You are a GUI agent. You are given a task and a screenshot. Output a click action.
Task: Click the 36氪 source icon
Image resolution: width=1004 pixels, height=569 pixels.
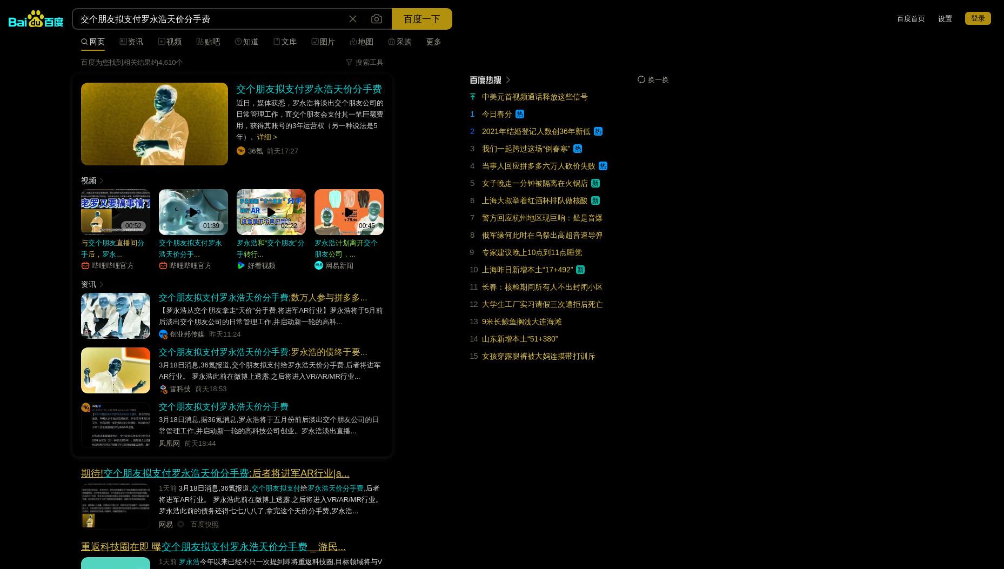tap(241, 151)
